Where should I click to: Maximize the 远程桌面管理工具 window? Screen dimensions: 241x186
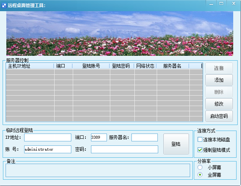click(221, 4)
